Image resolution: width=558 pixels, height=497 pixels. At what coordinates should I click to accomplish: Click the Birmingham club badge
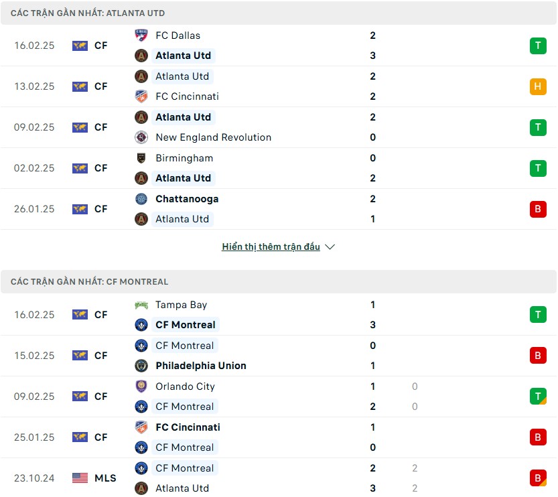[x=141, y=158]
